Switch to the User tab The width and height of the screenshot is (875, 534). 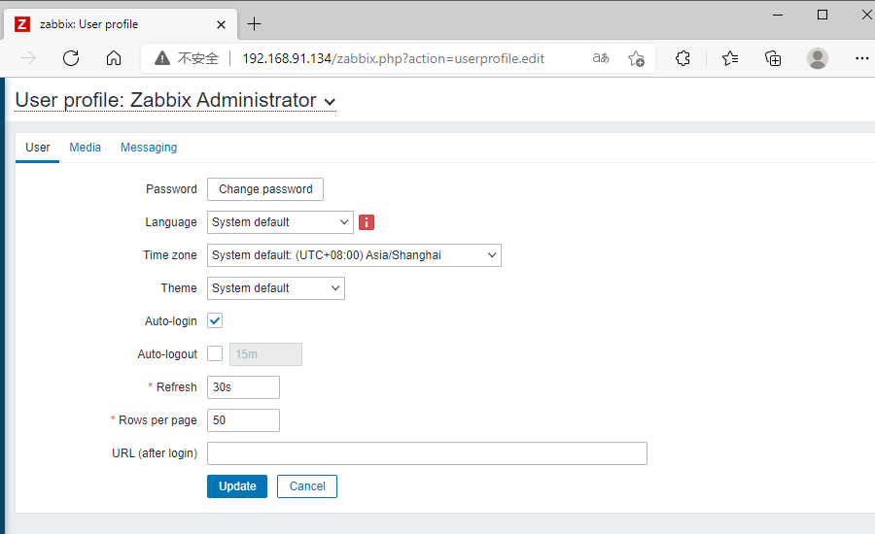click(x=37, y=148)
